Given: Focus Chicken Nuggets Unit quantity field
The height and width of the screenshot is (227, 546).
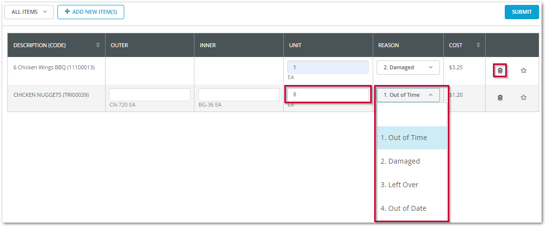Looking at the screenshot, I should (x=328, y=94).
